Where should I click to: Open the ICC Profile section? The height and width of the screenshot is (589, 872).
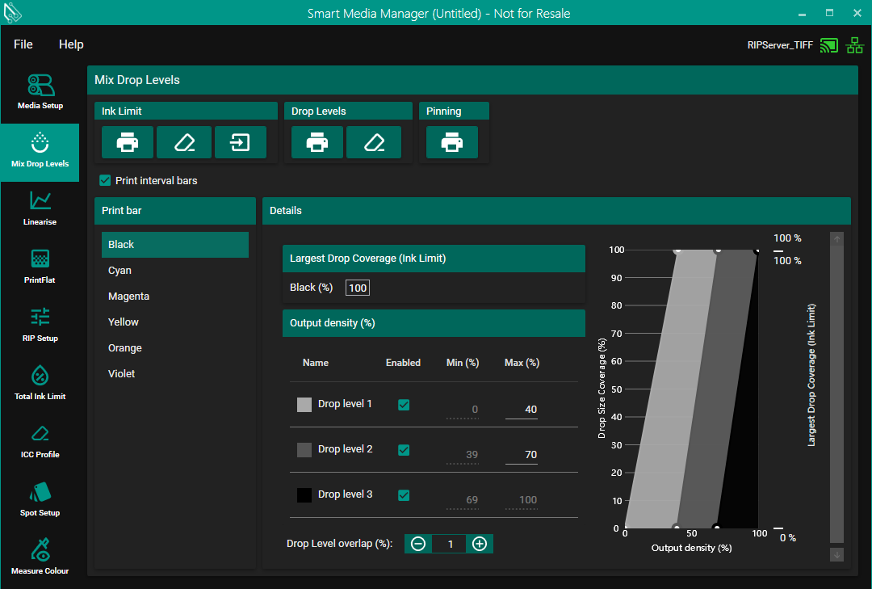click(x=40, y=440)
